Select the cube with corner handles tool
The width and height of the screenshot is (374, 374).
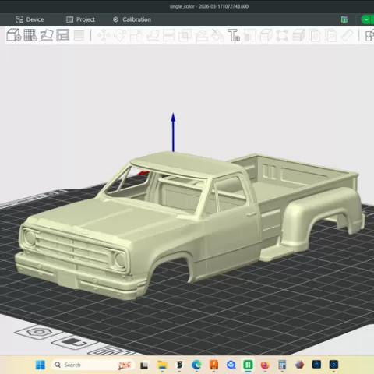[x=282, y=36]
